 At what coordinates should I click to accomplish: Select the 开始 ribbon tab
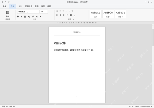(12, 6)
